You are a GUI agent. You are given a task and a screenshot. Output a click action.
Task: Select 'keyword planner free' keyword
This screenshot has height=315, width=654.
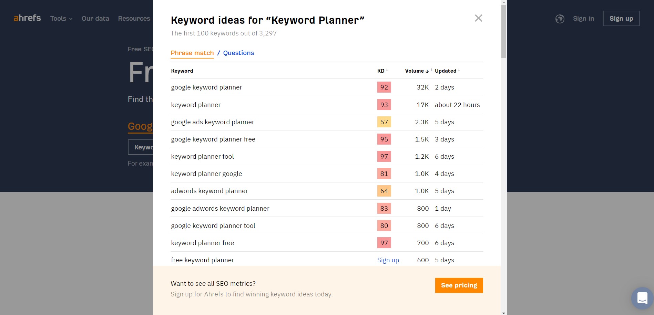203,243
